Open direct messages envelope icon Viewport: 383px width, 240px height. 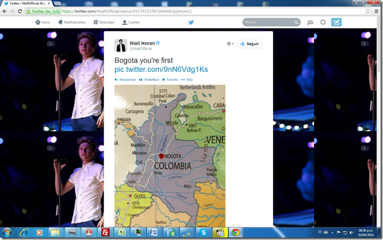[x=310, y=23]
